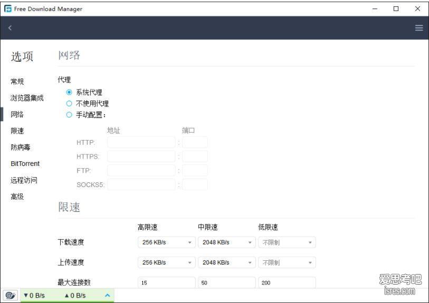Click the SOCKS5 proxy address field

click(x=141, y=184)
